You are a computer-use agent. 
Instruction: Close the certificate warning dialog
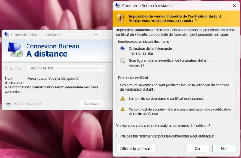(x=235, y=6)
